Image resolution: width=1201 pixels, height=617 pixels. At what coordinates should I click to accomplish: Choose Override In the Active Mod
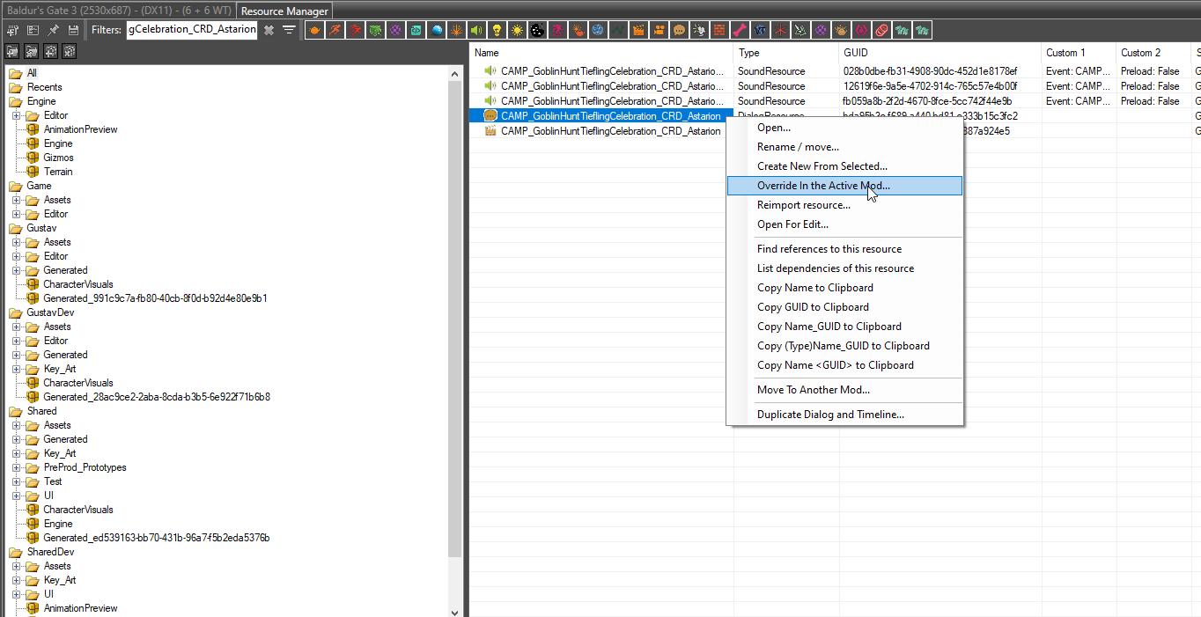click(844, 186)
